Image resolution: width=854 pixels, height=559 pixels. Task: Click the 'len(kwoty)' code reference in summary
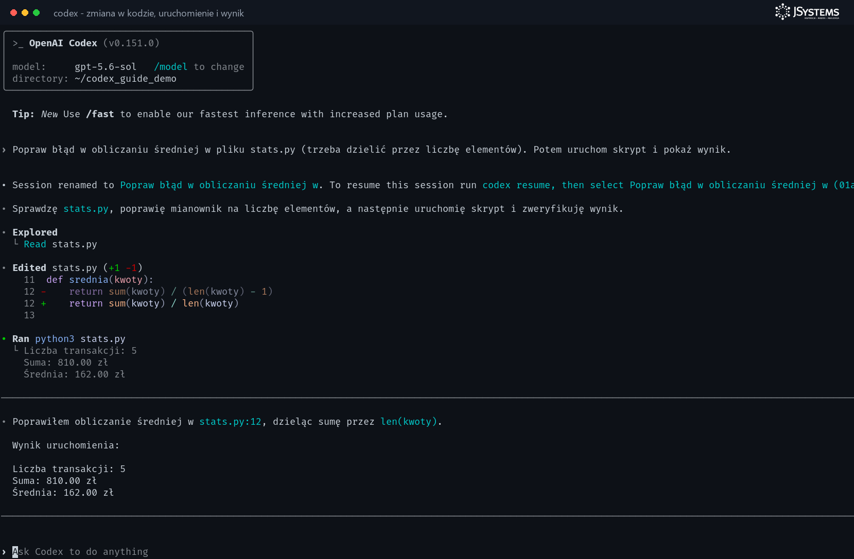[409, 422]
